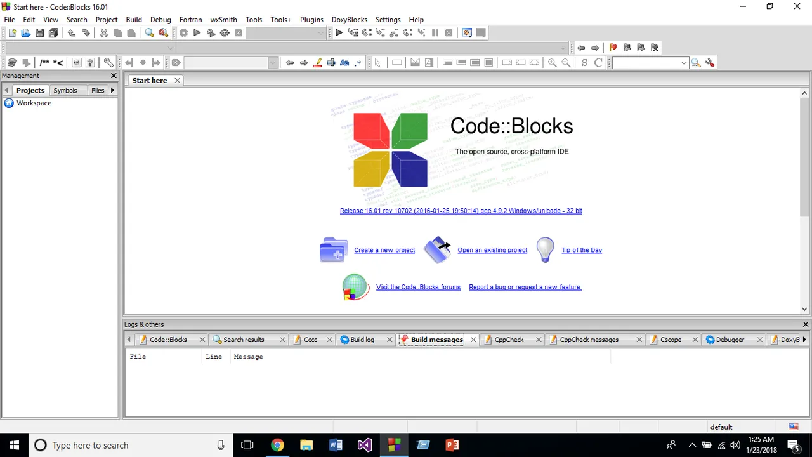Click the Jump back arrow icon
This screenshot has width=812, height=457.
tap(581, 48)
